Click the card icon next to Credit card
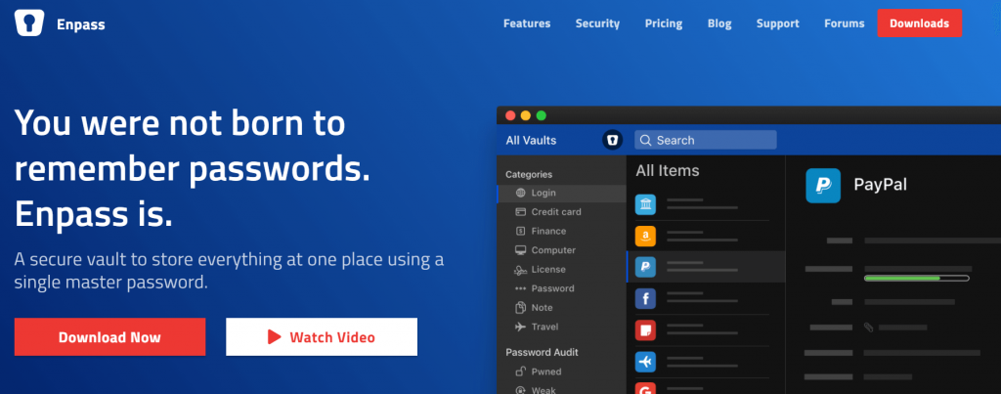Image resolution: width=1001 pixels, height=394 pixels. click(520, 212)
